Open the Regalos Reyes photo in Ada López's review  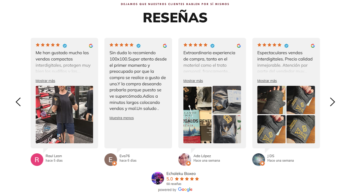(197, 129)
